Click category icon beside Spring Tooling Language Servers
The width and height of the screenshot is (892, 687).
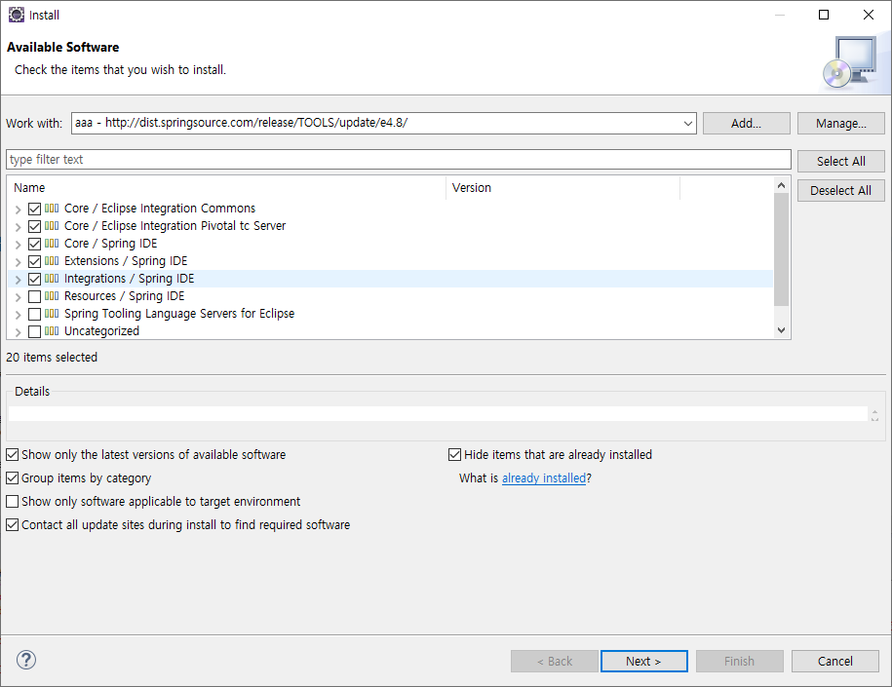(52, 314)
